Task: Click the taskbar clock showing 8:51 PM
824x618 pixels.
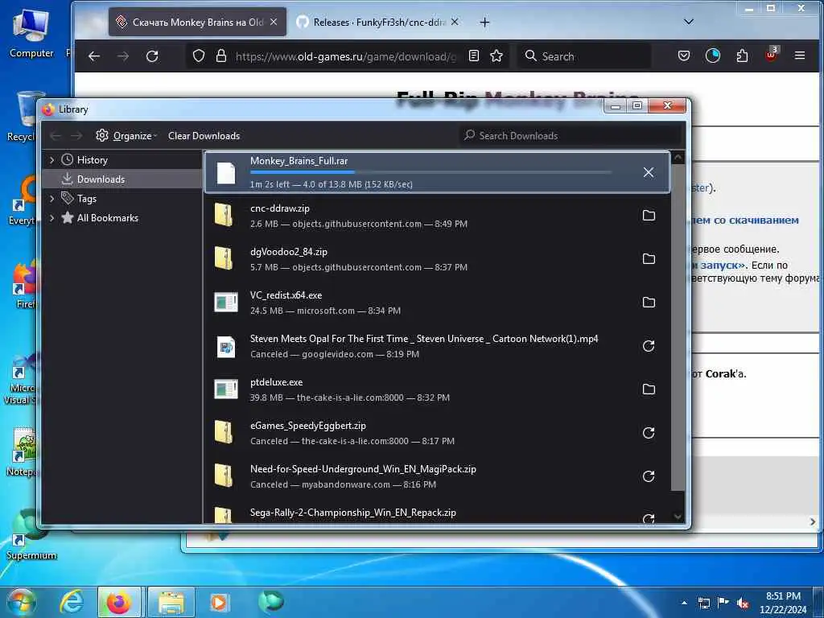Action: [x=783, y=602]
